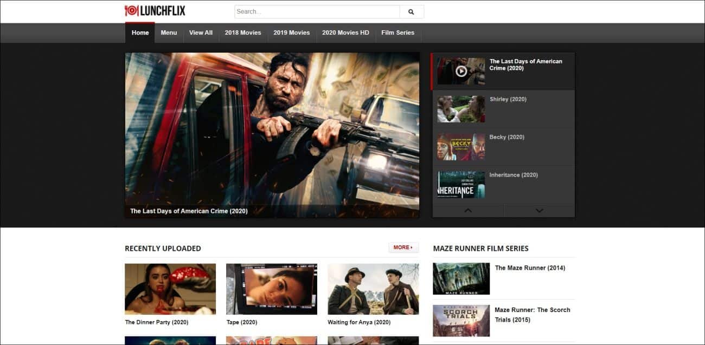This screenshot has height=345, width=705.
Task: Click Waiting for Anya (2020) title
Action: click(x=359, y=322)
